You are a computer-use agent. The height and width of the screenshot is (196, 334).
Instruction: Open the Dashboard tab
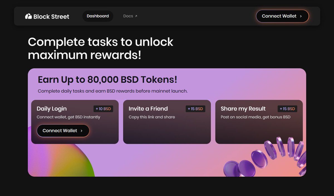pyautogui.click(x=98, y=16)
